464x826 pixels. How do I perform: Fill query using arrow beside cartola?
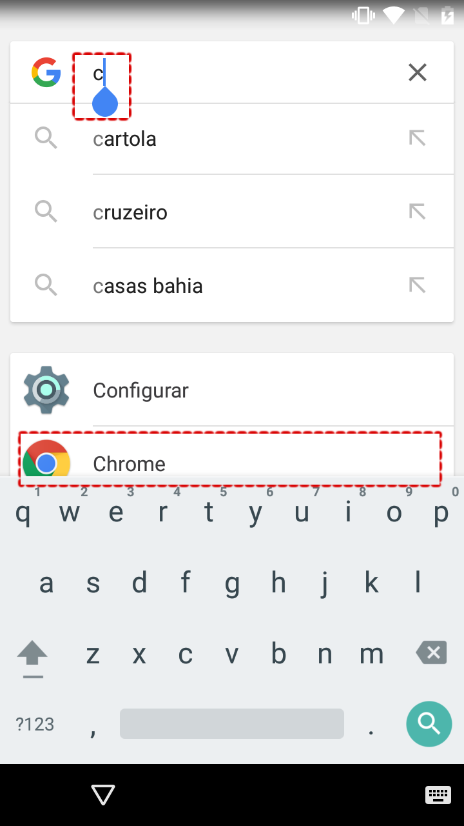point(418,138)
